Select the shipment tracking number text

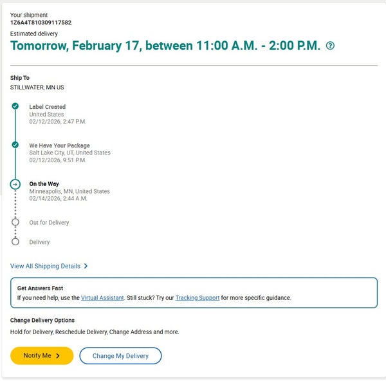click(41, 23)
